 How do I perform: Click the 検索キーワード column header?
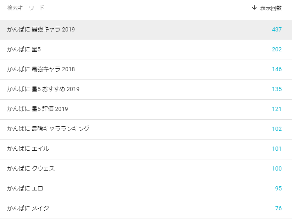26,8
